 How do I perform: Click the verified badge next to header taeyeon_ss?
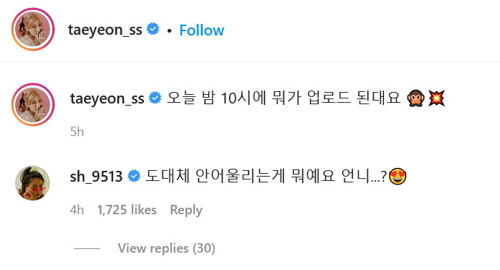[153, 29]
